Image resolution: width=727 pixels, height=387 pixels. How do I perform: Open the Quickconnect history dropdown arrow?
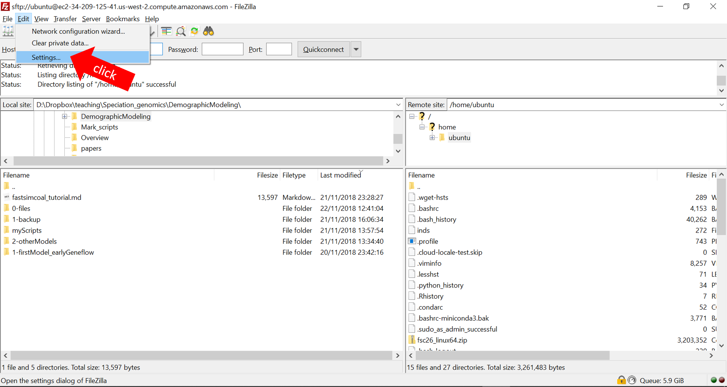(x=356, y=49)
